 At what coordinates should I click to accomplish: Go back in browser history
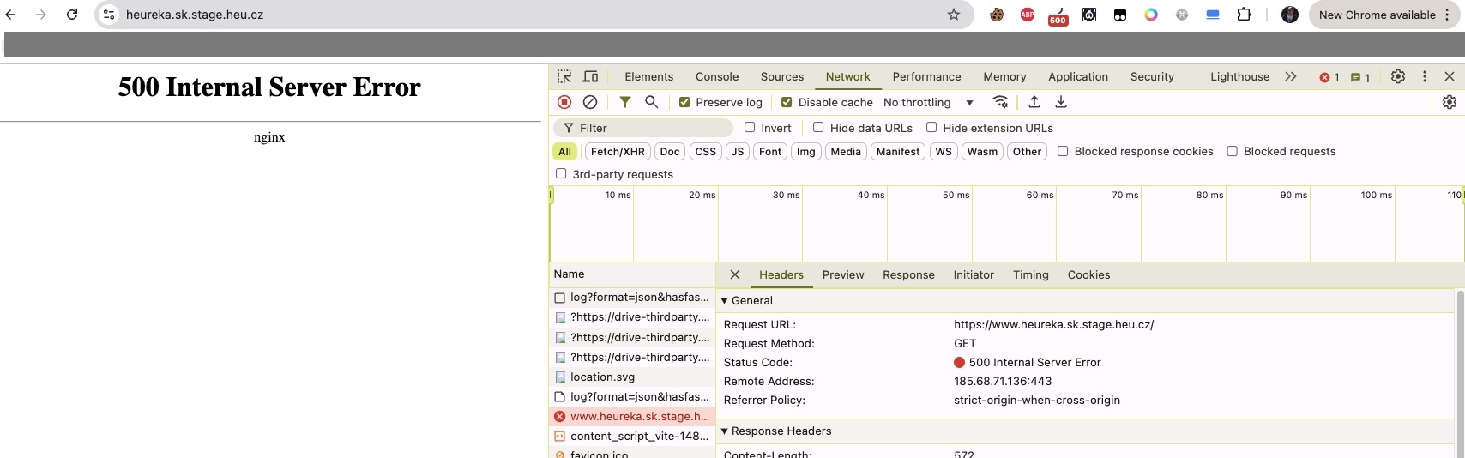pos(11,15)
